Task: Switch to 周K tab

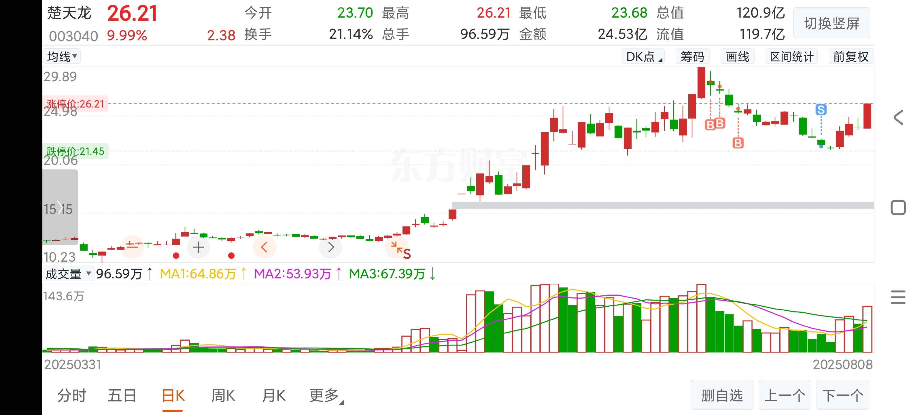Action: [223, 396]
